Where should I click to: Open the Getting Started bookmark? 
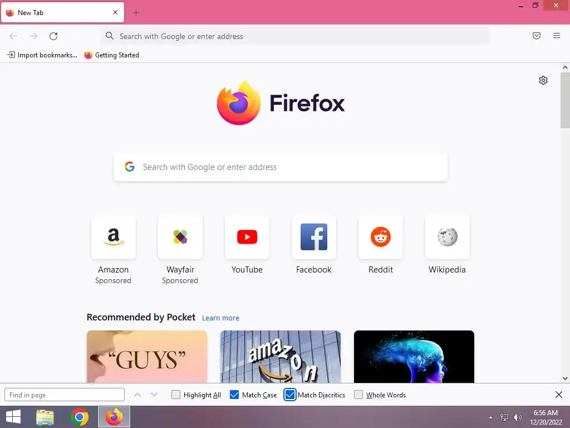111,55
